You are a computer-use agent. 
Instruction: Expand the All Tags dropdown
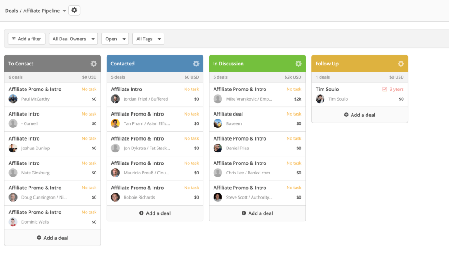[148, 39]
